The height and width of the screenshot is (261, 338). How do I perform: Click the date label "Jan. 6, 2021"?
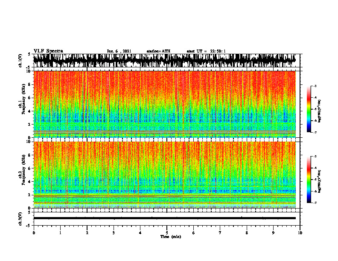tap(119, 51)
